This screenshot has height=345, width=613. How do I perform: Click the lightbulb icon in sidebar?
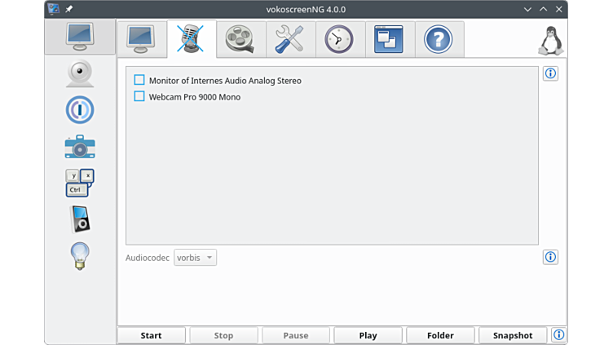80,255
